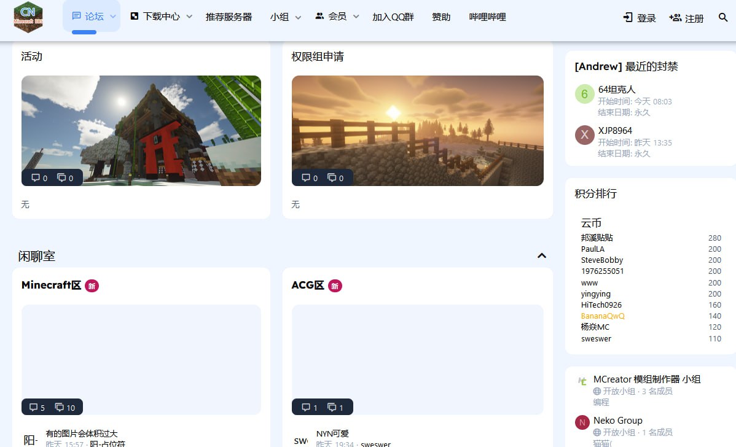Expand the 下载中心 dropdown arrow
736x447 pixels.
189,17
